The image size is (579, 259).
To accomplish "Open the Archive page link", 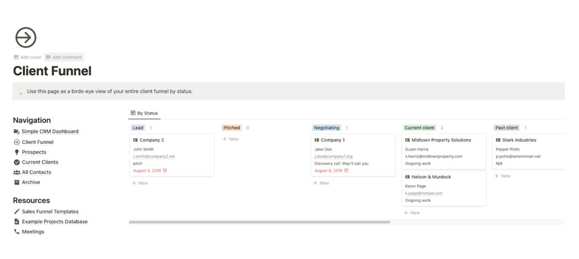I will 31,182.
